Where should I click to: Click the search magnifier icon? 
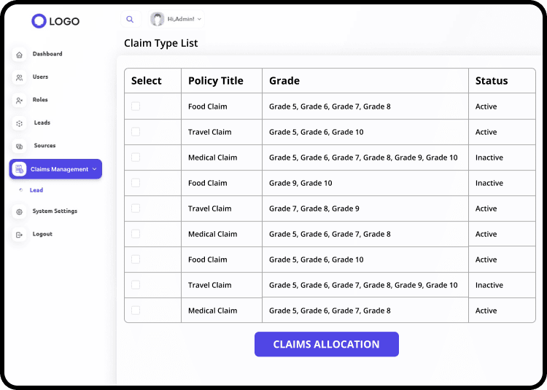(130, 20)
